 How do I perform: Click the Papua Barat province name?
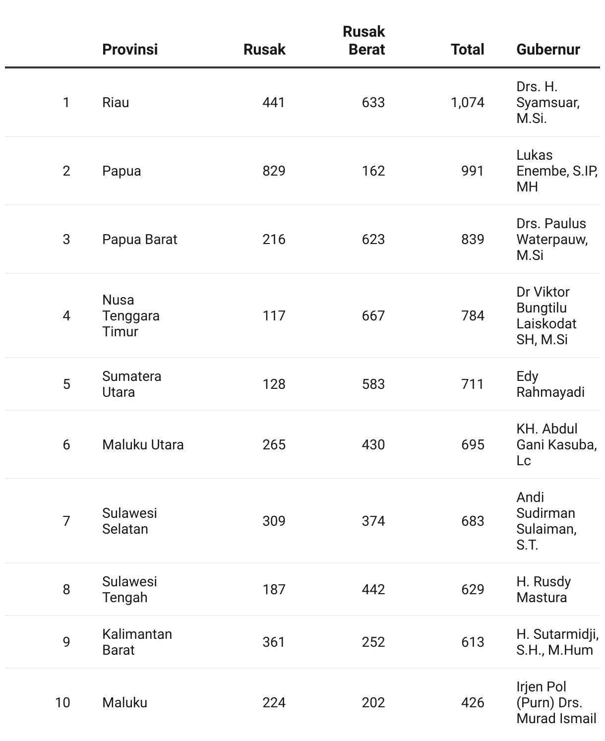[x=139, y=239]
